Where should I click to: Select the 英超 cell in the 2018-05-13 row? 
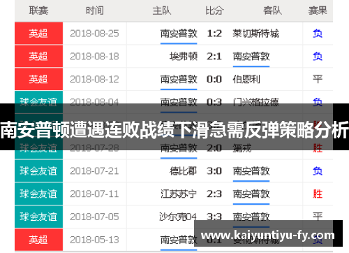(x=38, y=240)
